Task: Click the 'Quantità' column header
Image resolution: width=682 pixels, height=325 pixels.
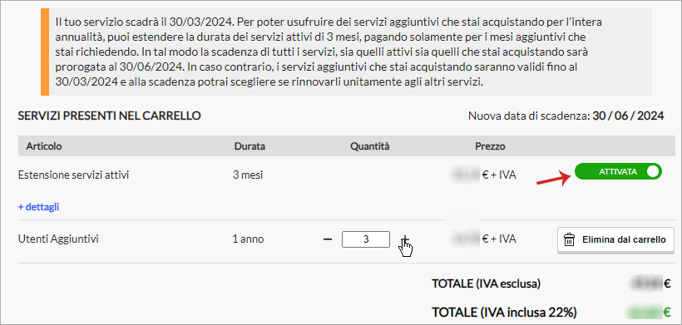Action: pos(370,146)
